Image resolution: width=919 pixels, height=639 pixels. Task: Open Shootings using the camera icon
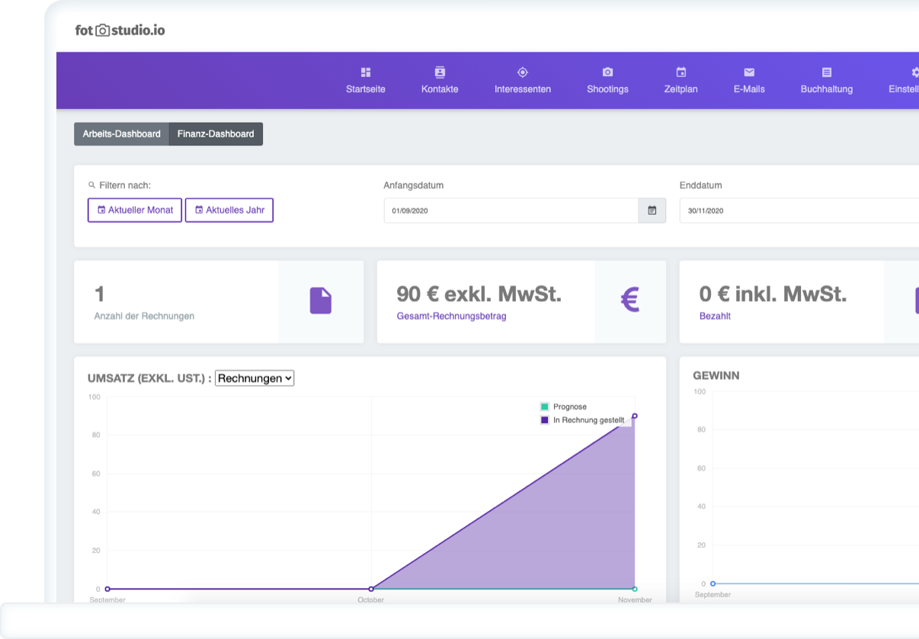(x=607, y=72)
